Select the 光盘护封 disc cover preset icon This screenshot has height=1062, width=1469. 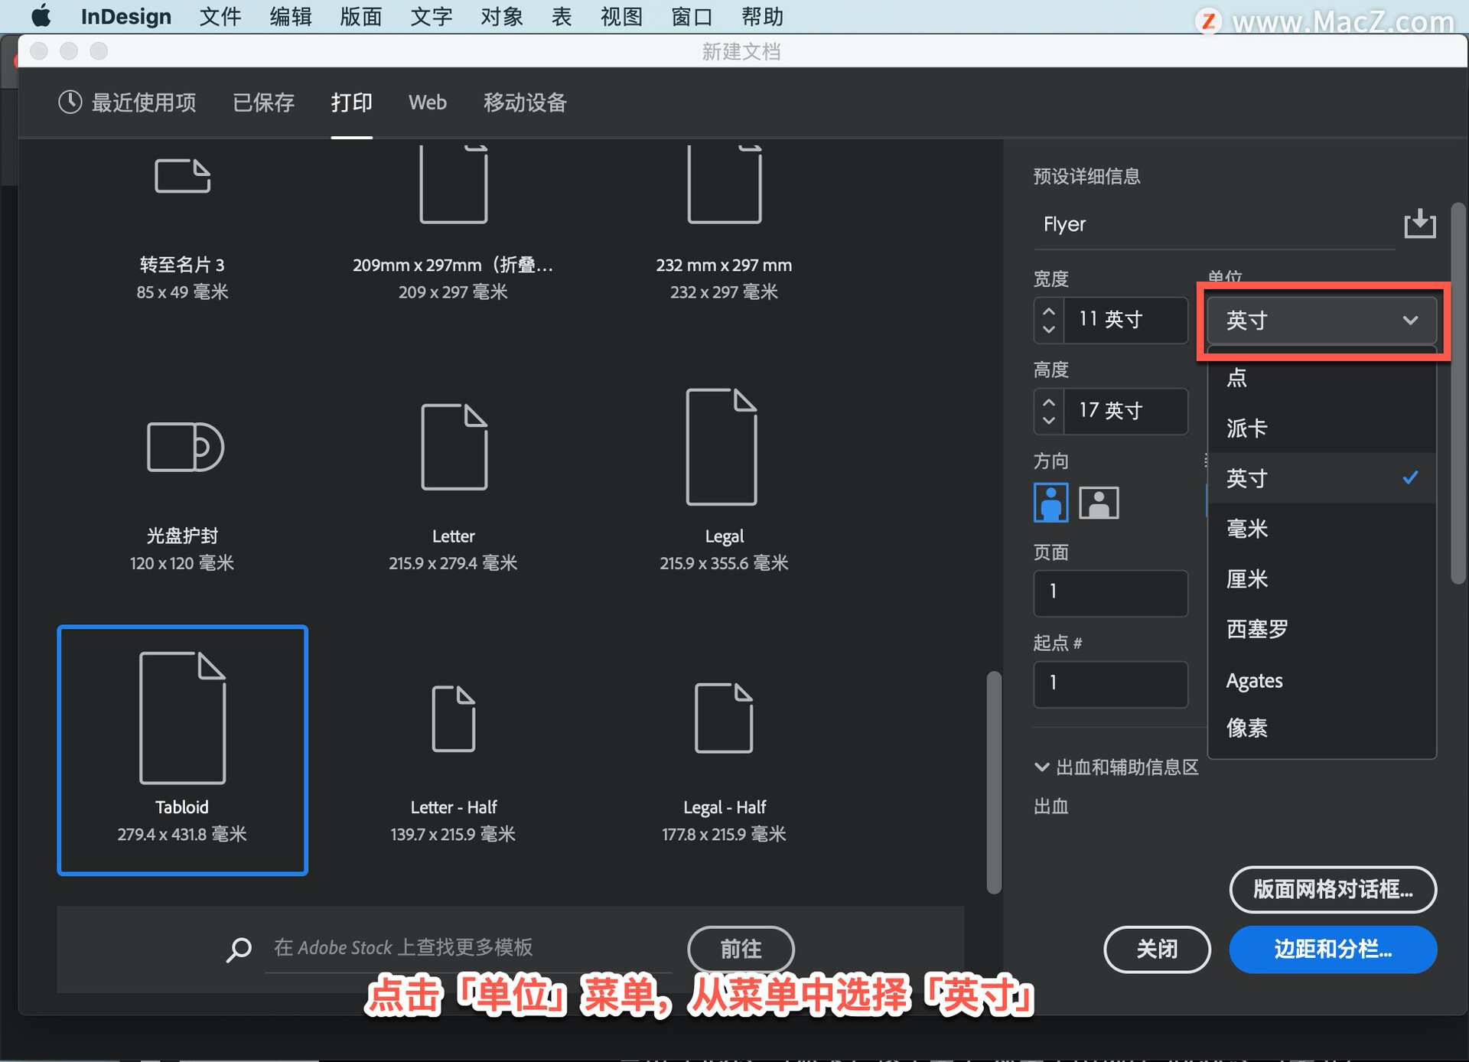184,447
